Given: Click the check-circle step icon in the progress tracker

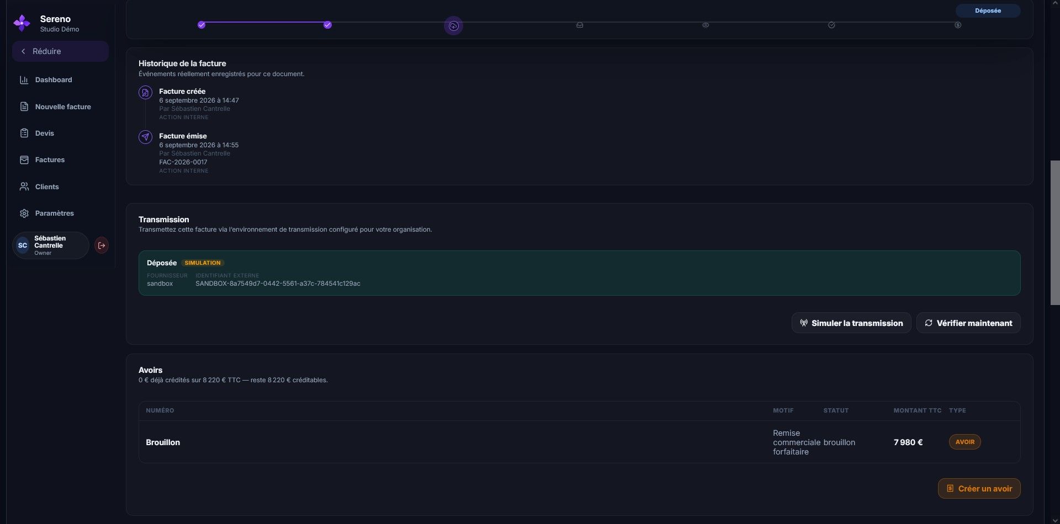Looking at the screenshot, I should 831,25.
